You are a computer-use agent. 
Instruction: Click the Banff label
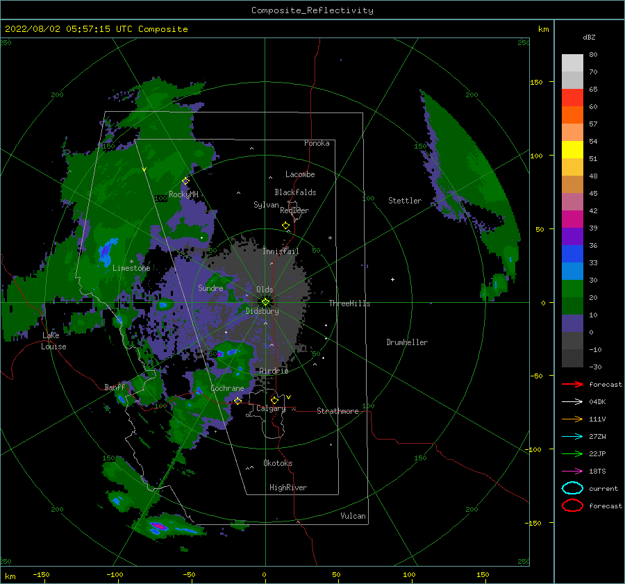point(115,387)
